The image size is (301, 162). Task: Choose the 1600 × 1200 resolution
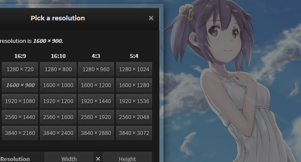tap(96, 85)
